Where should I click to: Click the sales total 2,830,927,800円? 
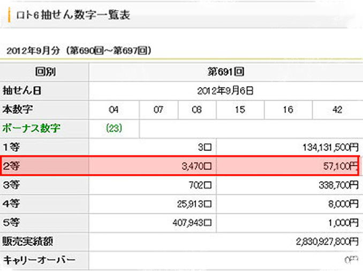tap(328, 242)
